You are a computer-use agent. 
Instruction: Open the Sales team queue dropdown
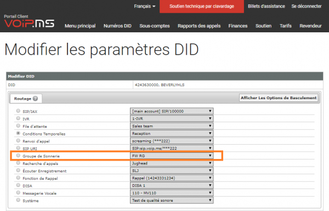[x=172, y=126]
